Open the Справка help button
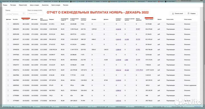The width and height of the screenshot is (205, 109). coord(192,13)
